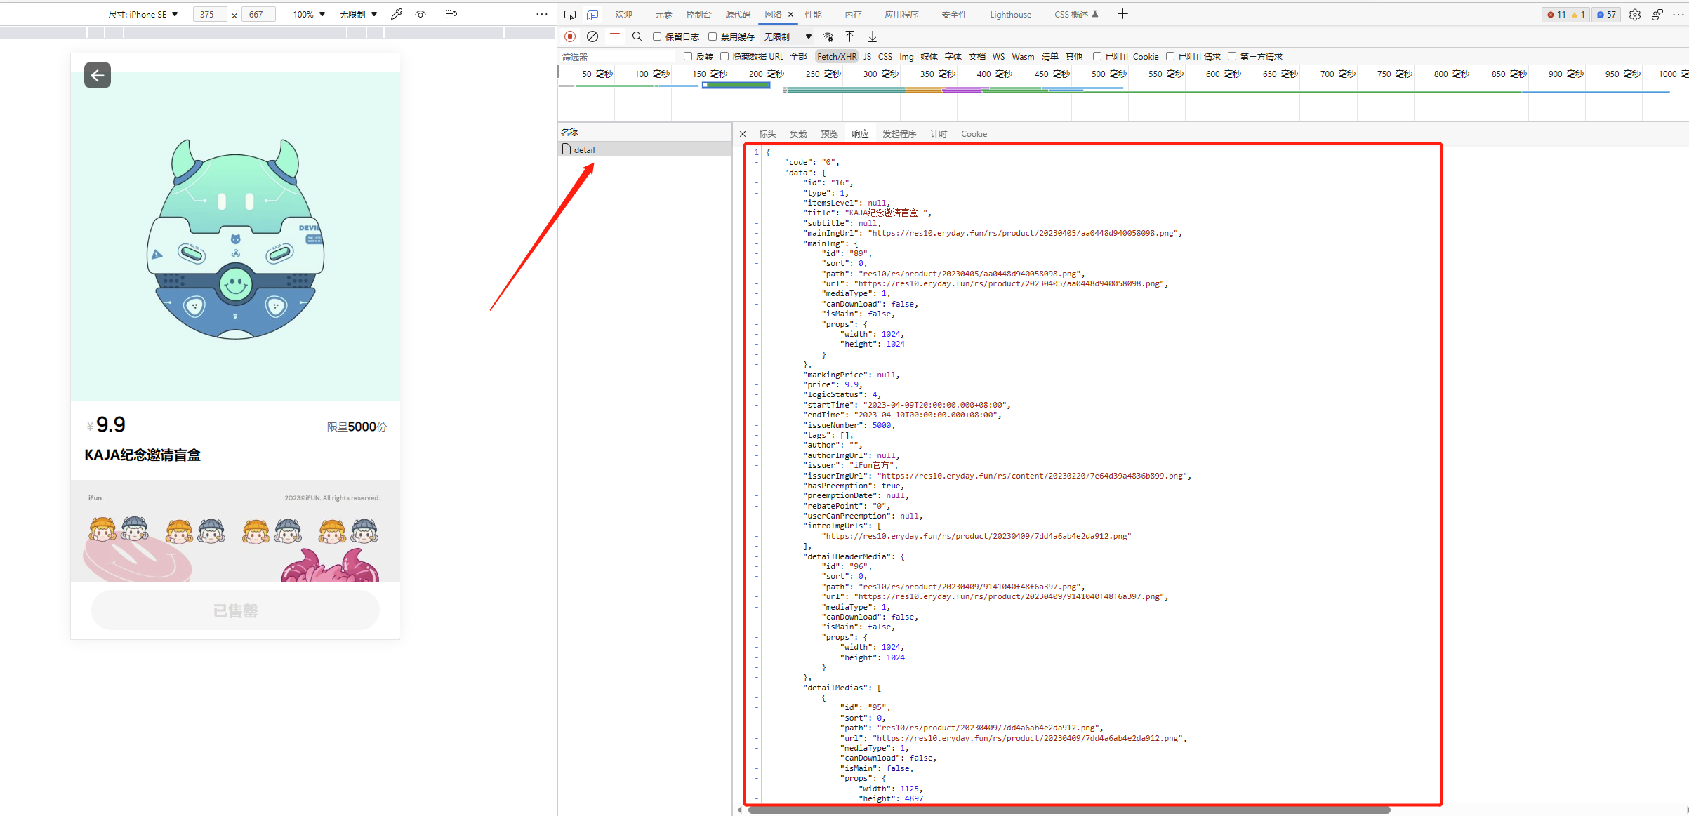
Task: Enable the 禁用缓存 checkbox
Action: click(x=713, y=36)
